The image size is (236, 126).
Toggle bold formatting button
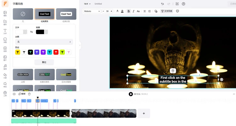point(128,11)
